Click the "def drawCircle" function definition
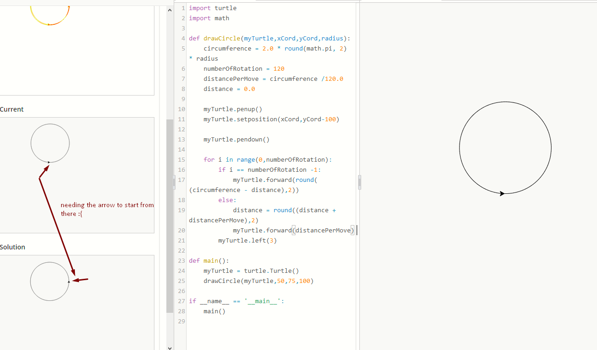 pyautogui.click(x=270, y=39)
